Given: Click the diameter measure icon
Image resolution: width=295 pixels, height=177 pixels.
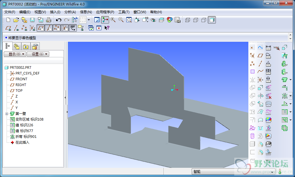Looking at the screenshot, I should point(269,79).
